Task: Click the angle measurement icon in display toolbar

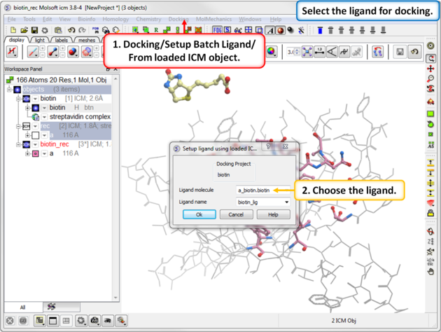Action: 332,53
